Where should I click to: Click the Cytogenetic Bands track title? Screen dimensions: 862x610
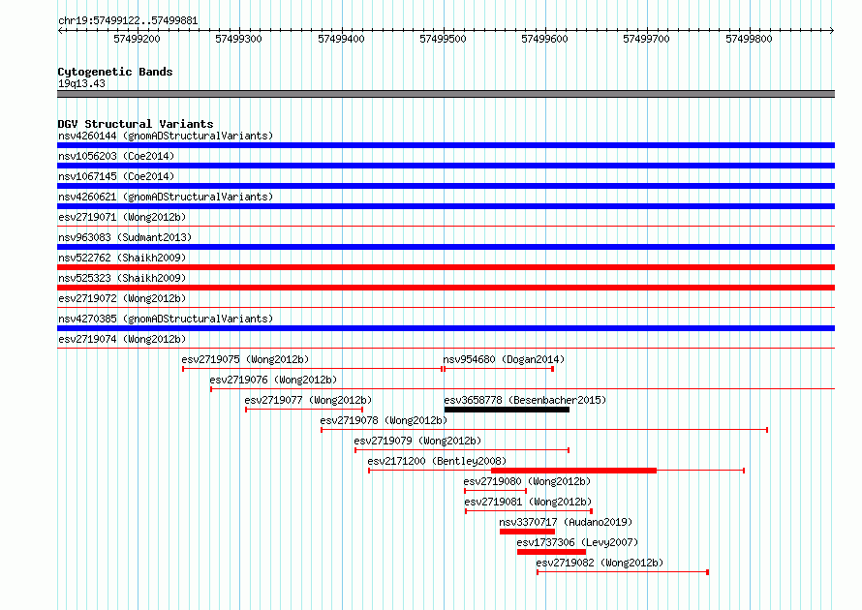115,72
